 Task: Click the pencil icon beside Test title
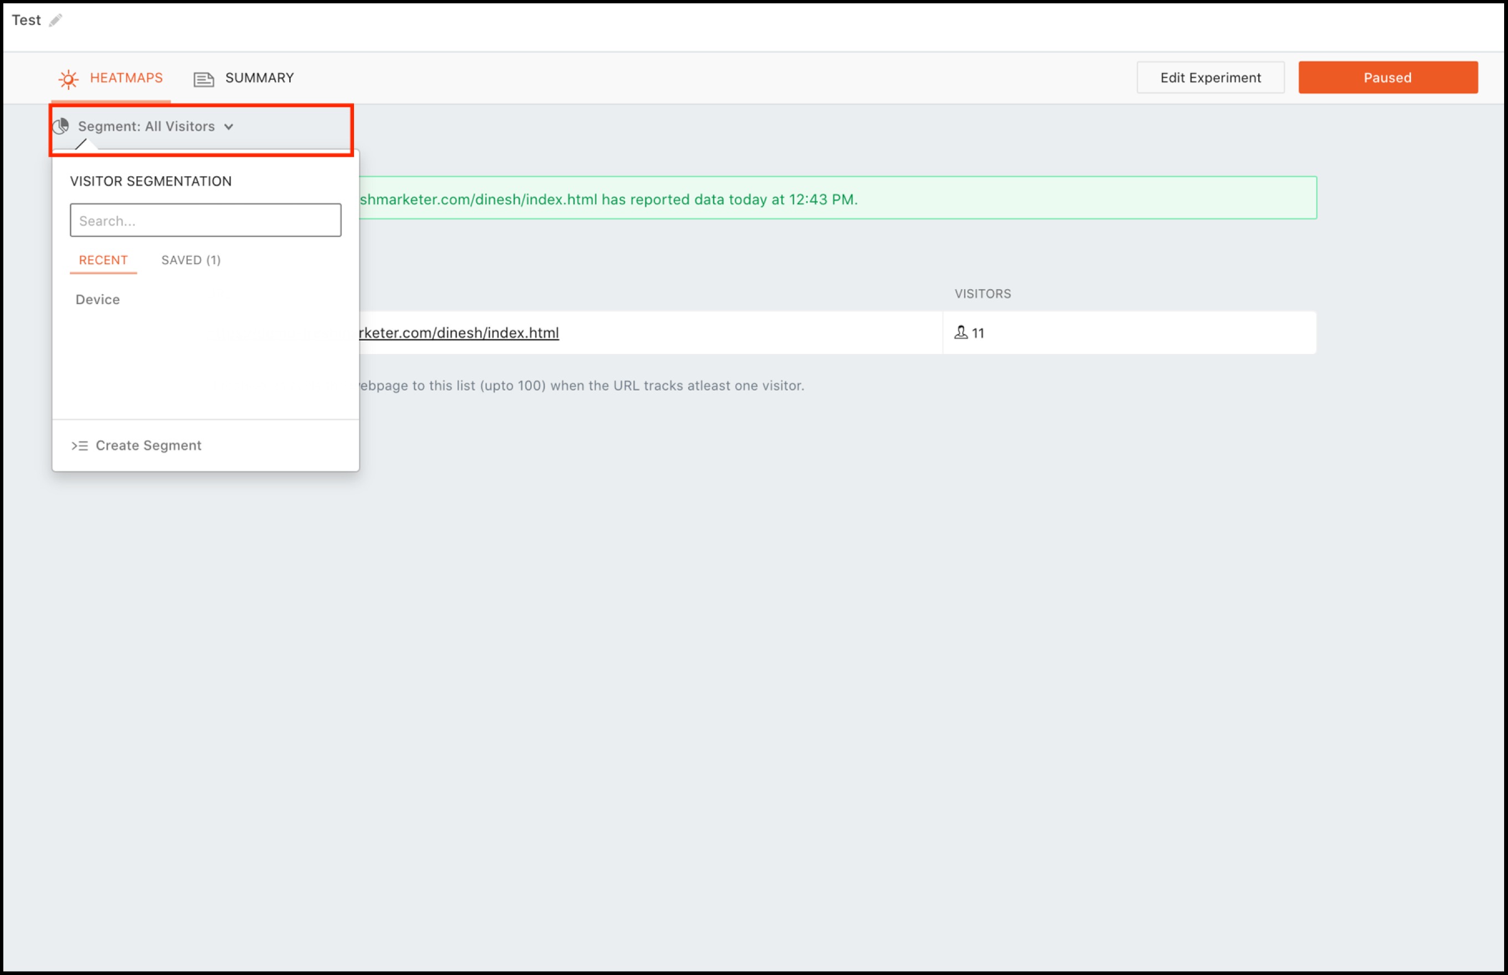[x=56, y=20]
